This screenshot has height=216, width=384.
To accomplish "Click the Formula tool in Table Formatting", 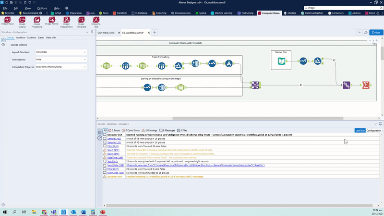I will [229, 63].
